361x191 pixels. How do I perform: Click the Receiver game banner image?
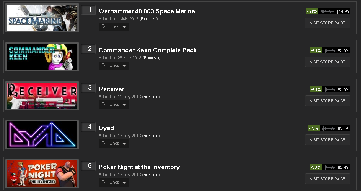(x=42, y=96)
